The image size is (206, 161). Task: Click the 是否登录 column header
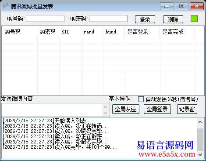[142, 32]
